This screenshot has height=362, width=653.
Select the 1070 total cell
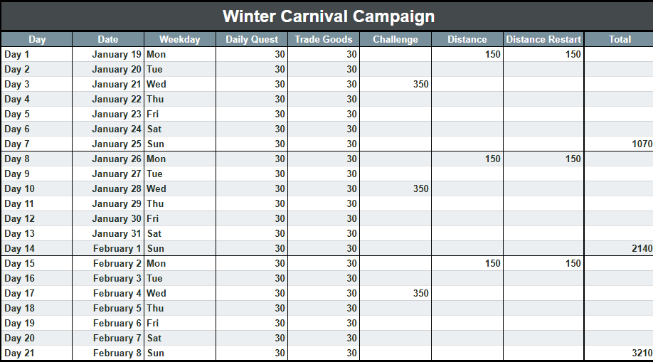(619, 144)
